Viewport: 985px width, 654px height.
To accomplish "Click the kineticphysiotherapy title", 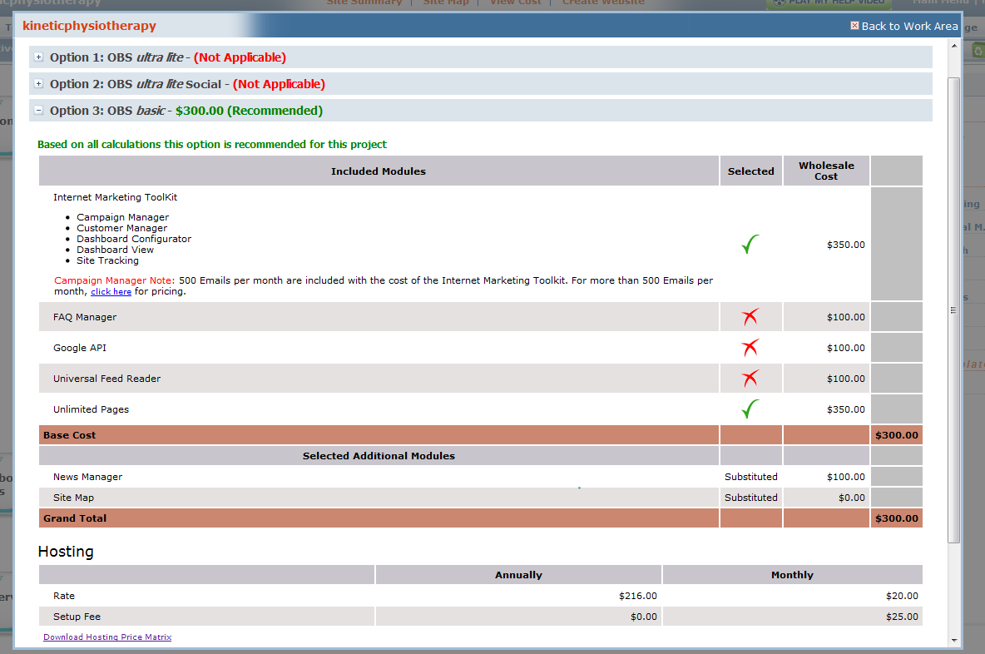I will pyautogui.click(x=89, y=26).
